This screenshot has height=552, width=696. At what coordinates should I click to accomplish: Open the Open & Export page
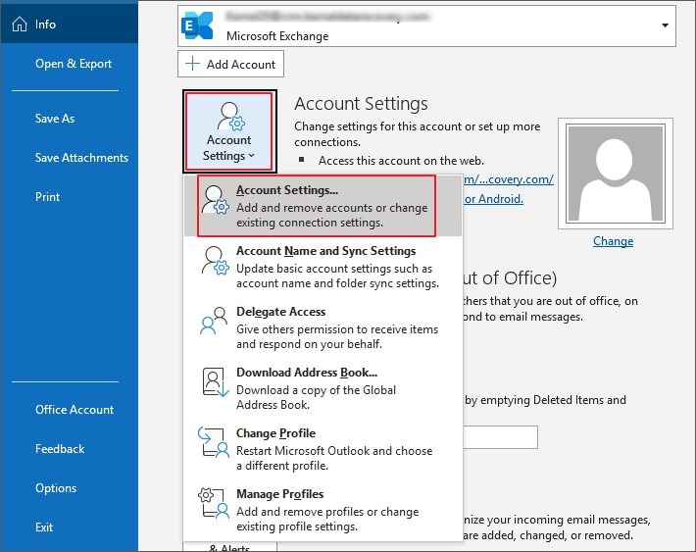tap(74, 64)
